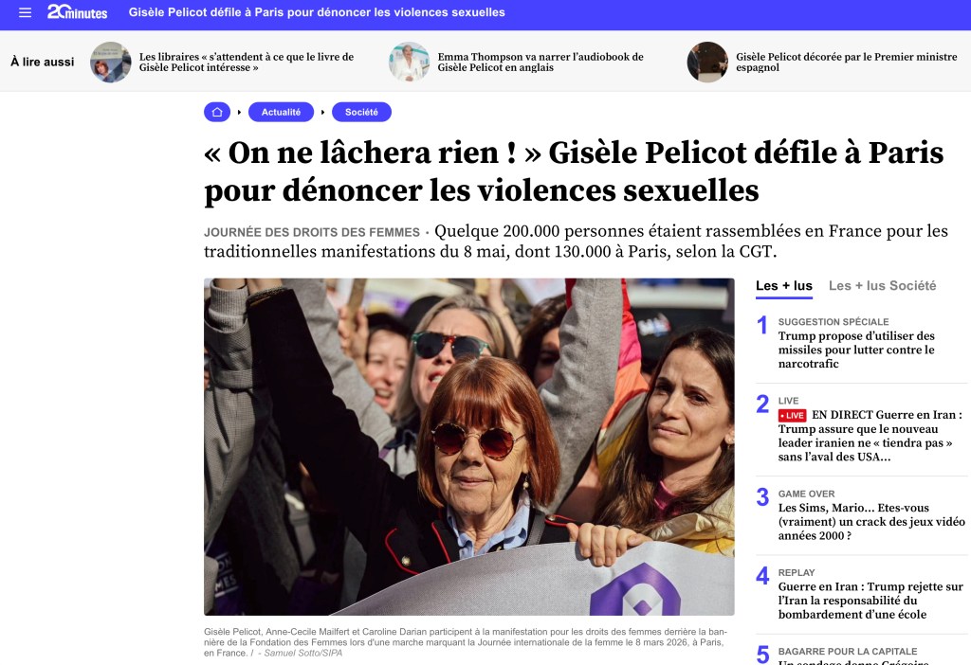Open EN DIRECT Guerre en Iran live article

point(870,436)
